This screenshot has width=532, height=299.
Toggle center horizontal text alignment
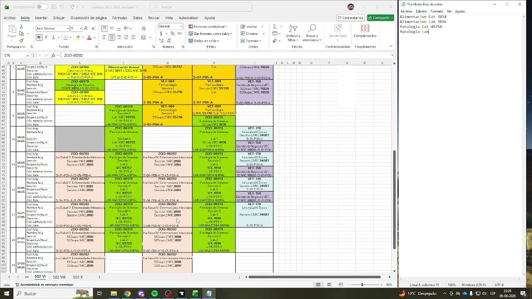point(111,37)
